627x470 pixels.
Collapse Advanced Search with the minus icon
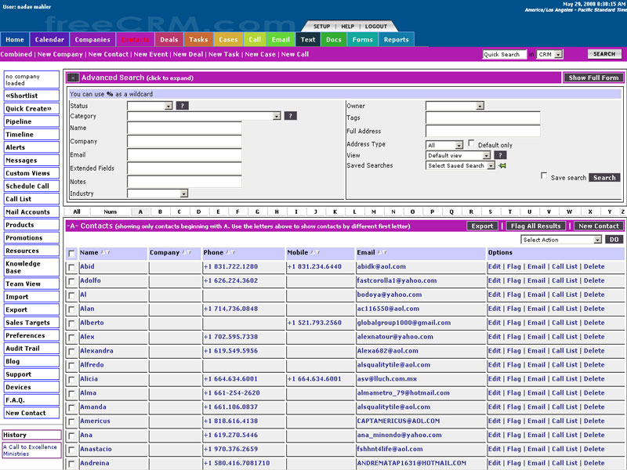click(x=72, y=78)
